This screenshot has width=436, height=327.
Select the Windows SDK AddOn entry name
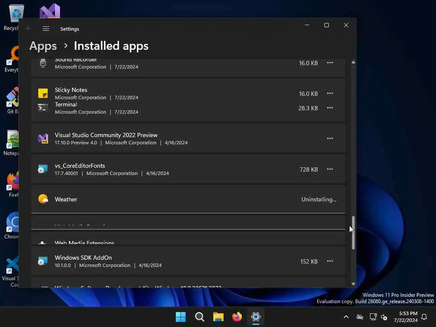[x=83, y=258]
